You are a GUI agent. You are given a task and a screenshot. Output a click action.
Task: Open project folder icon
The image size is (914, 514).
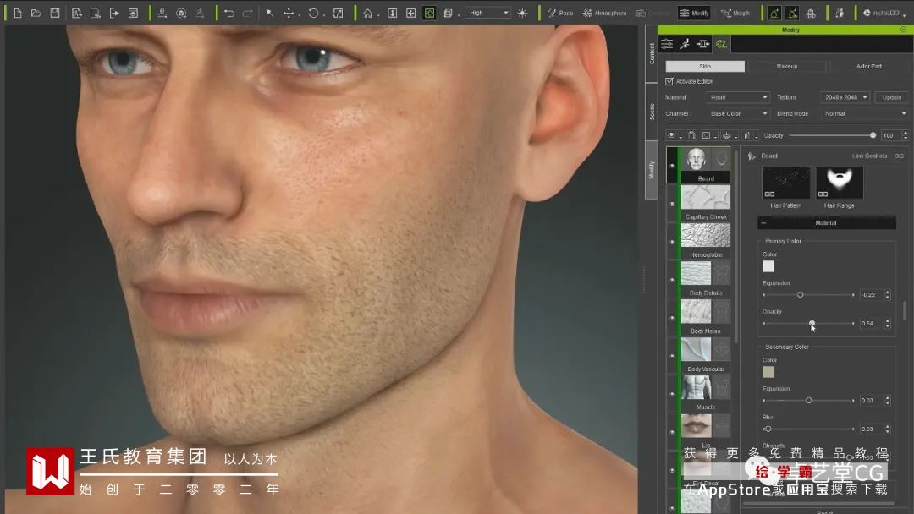pyautogui.click(x=36, y=13)
